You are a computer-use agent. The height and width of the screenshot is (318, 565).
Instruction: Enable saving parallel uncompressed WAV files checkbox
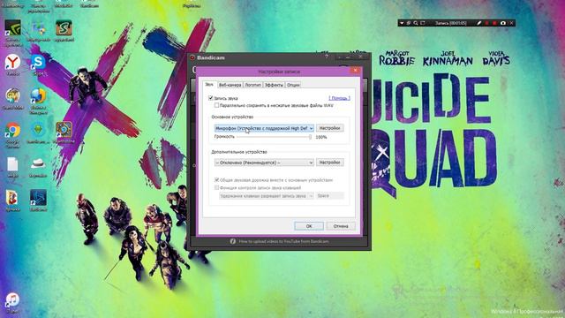(x=216, y=105)
